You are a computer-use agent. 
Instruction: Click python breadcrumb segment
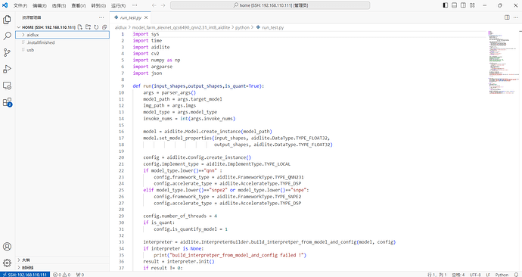242,28
